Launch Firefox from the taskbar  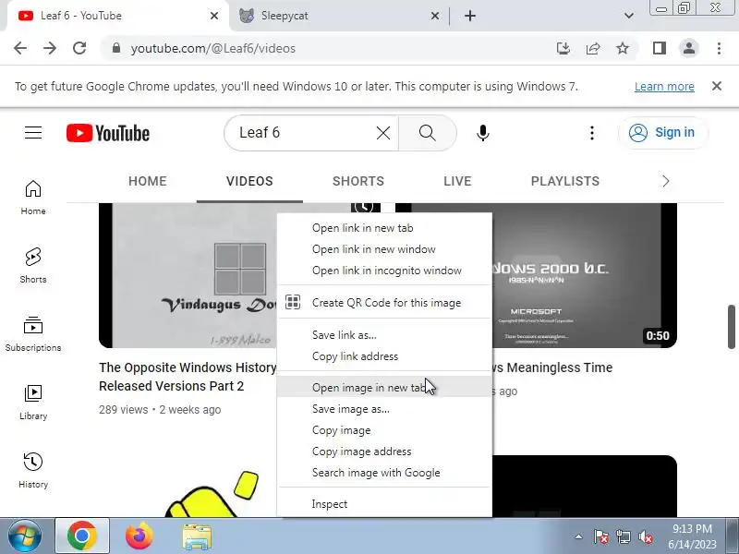[x=139, y=536]
